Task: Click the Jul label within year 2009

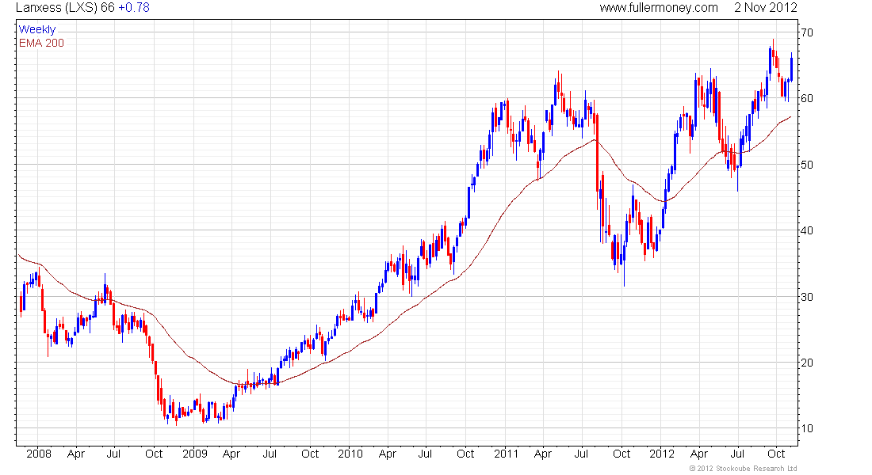Action: click(270, 454)
